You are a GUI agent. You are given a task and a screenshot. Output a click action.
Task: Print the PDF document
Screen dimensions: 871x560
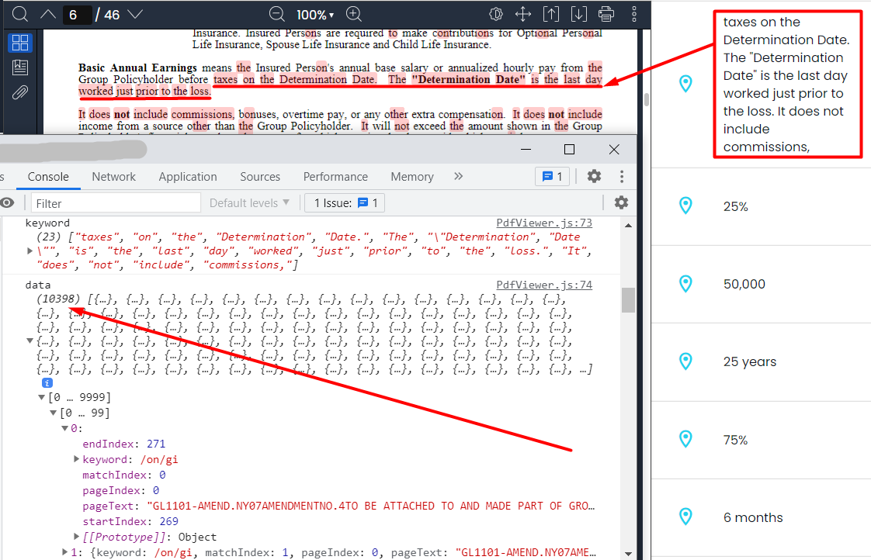pyautogui.click(x=606, y=13)
